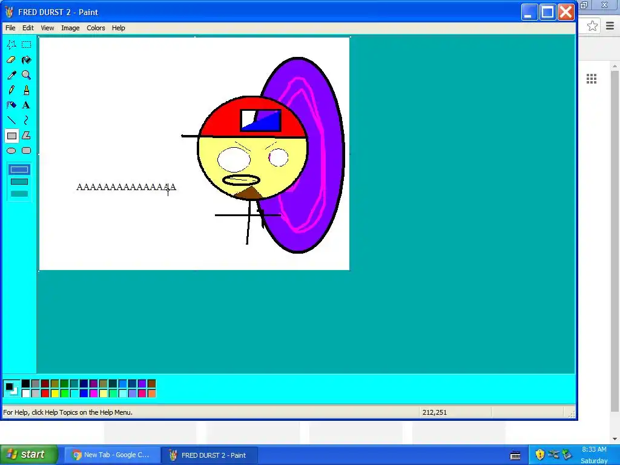Open the Help menu
Viewport: 620px width, 465px height.
(119, 28)
